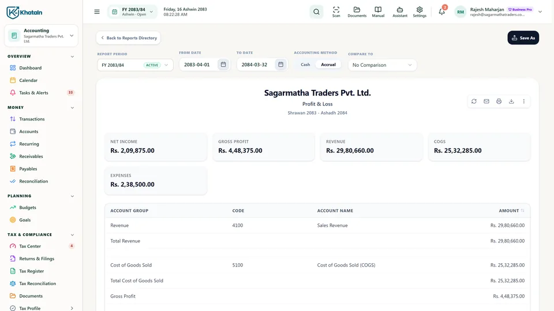554x311 pixels.
Task: Click the Business Pro badge
Action: 520,10
